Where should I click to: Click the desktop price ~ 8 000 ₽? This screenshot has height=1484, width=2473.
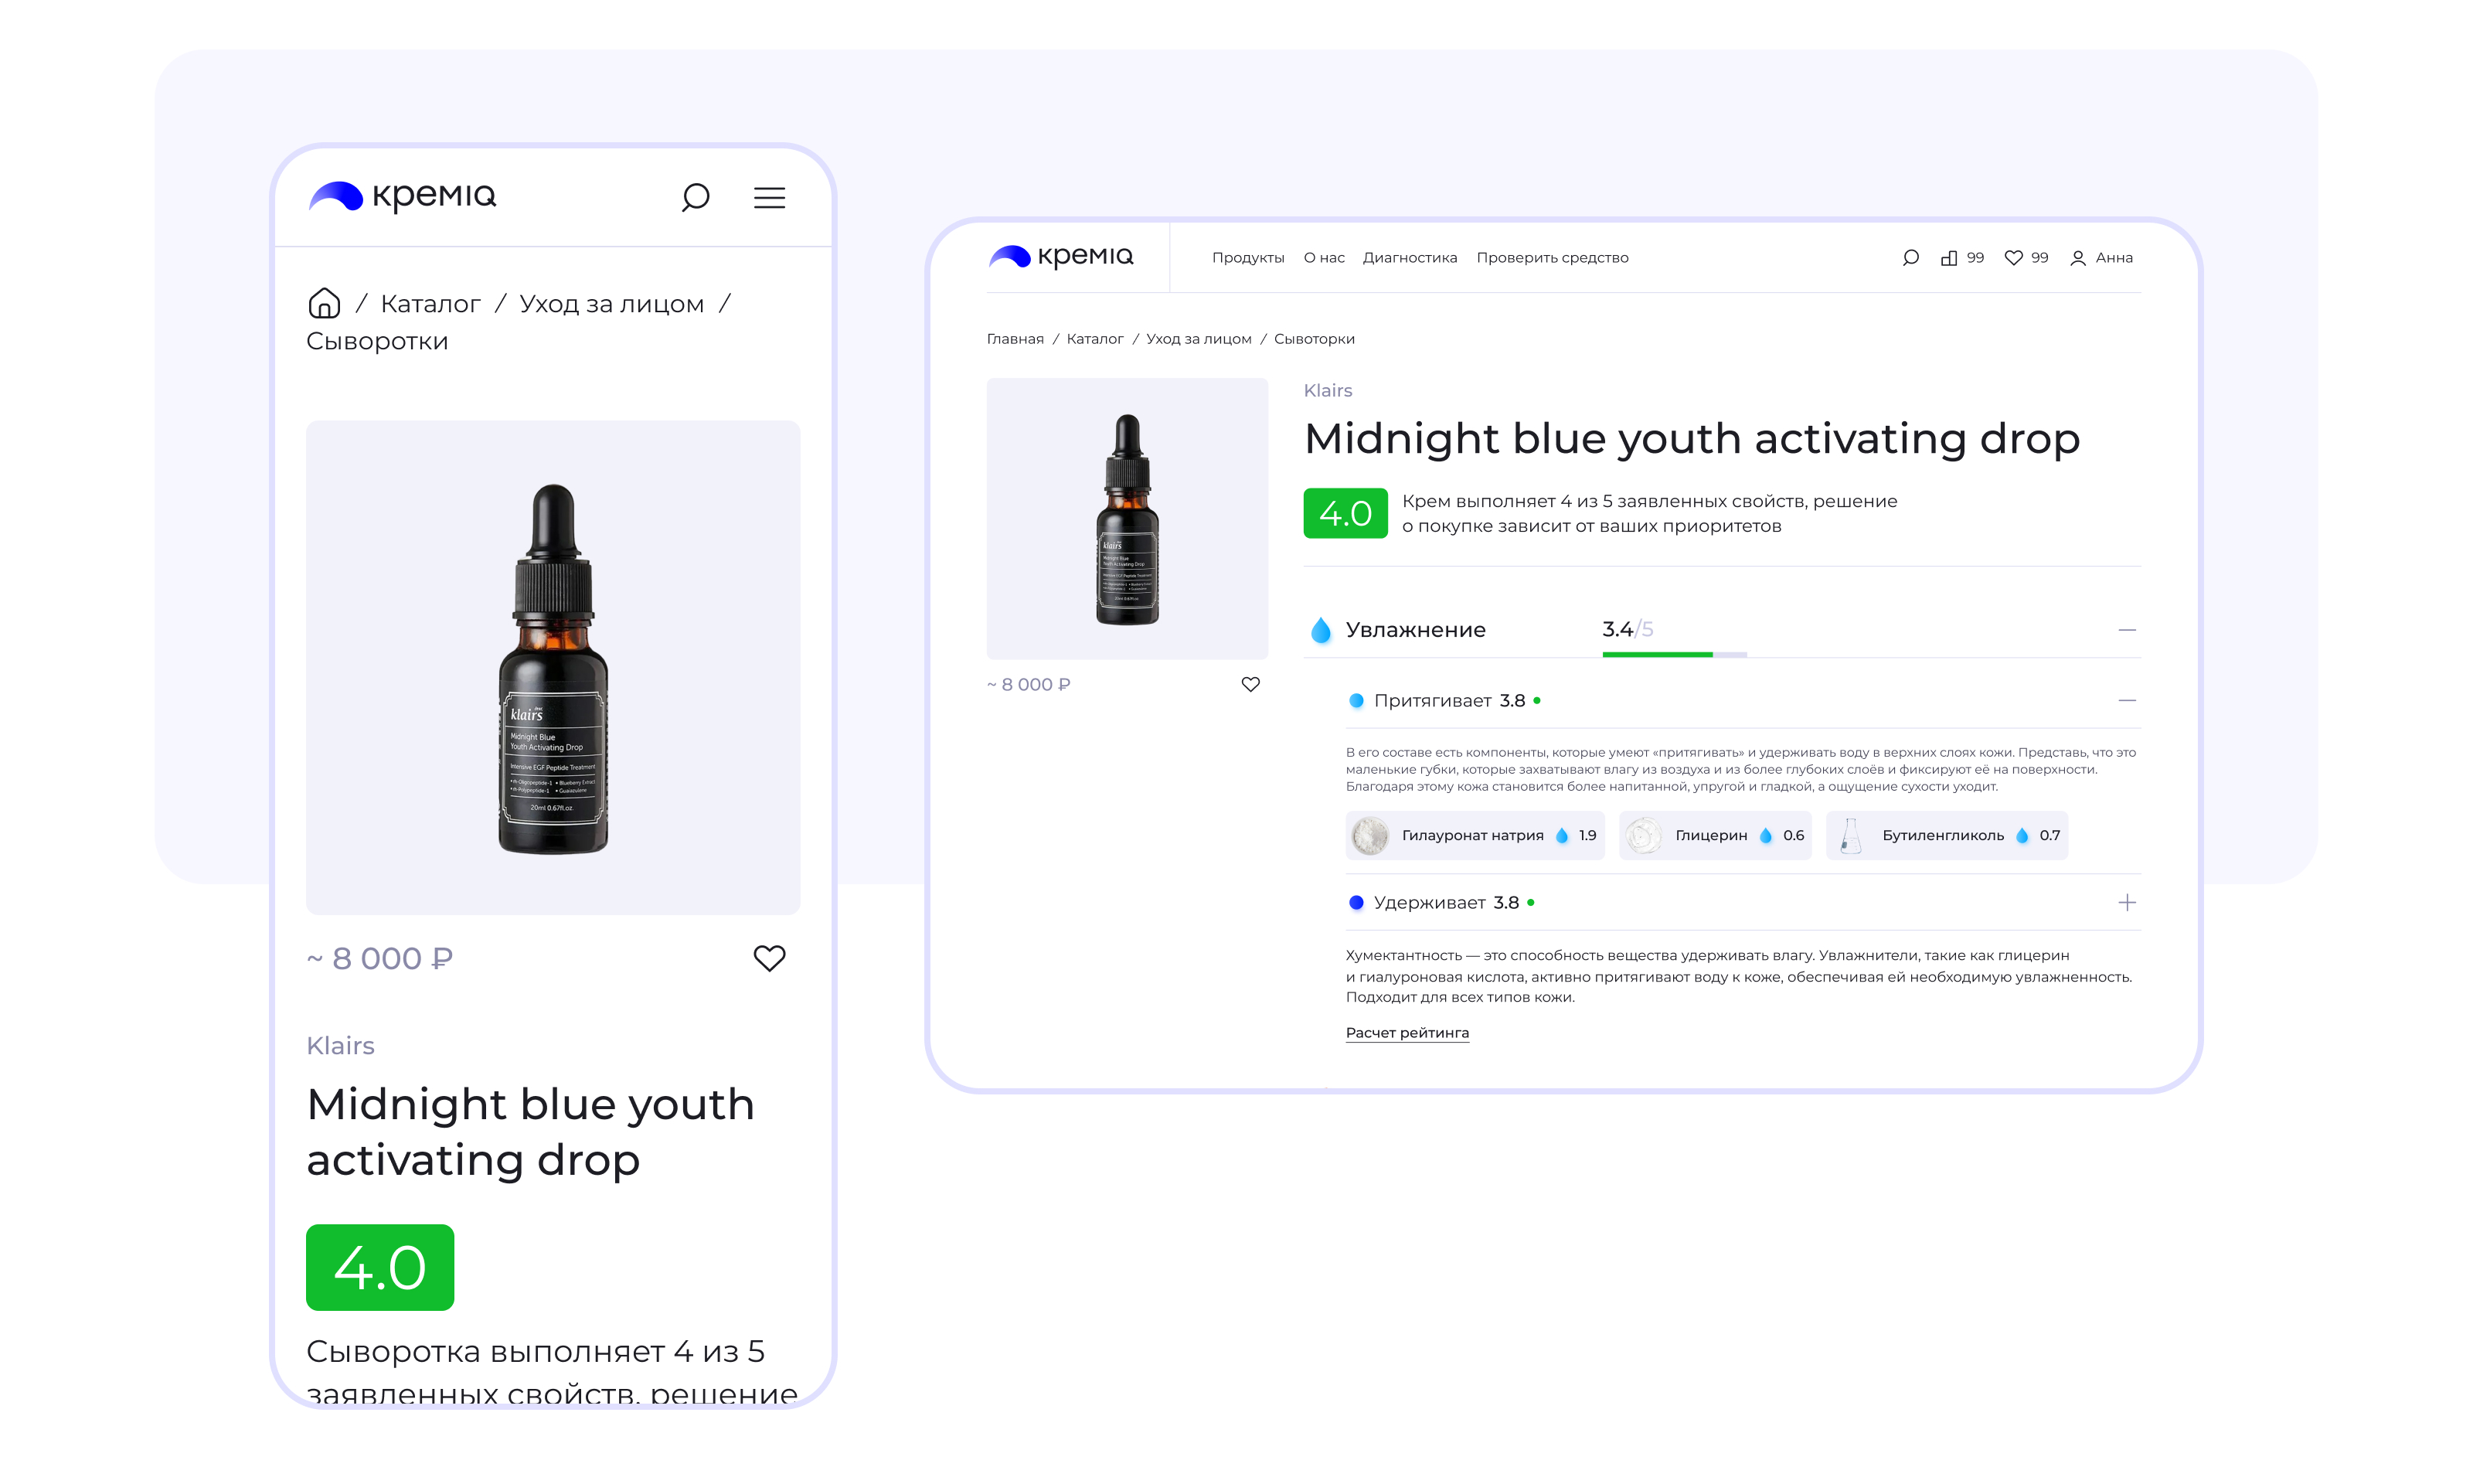point(1029,685)
